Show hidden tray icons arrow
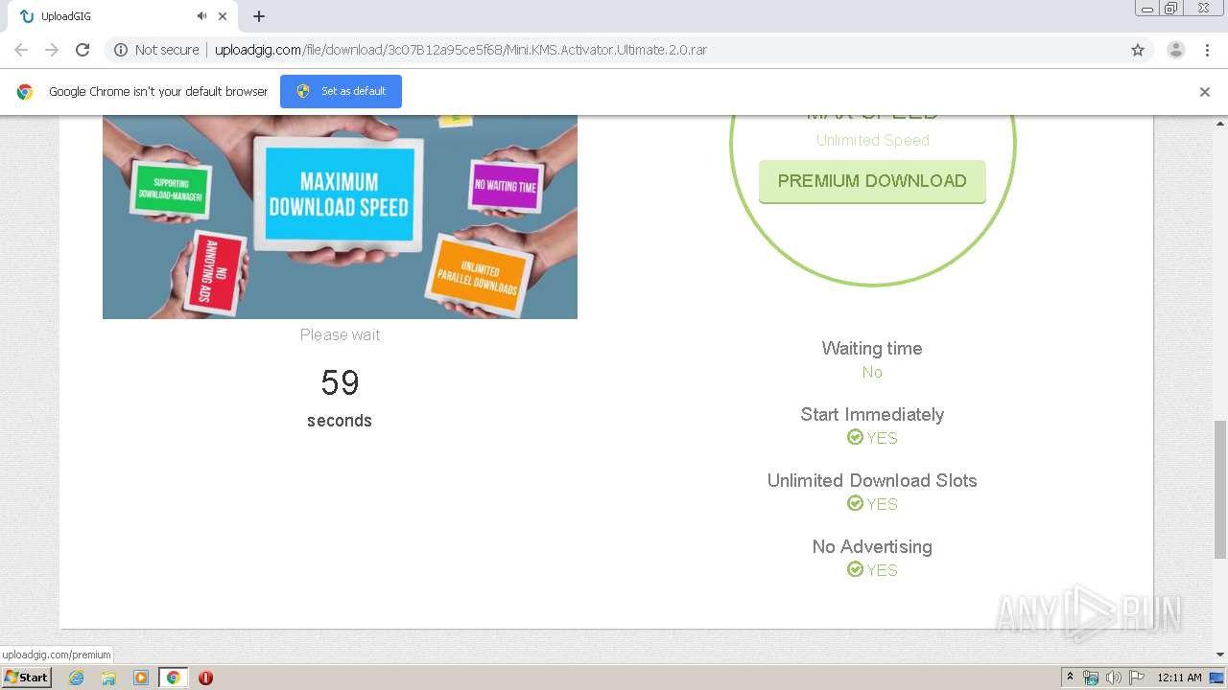Viewport: 1228px width, 690px height. pyautogui.click(x=1070, y=678)
